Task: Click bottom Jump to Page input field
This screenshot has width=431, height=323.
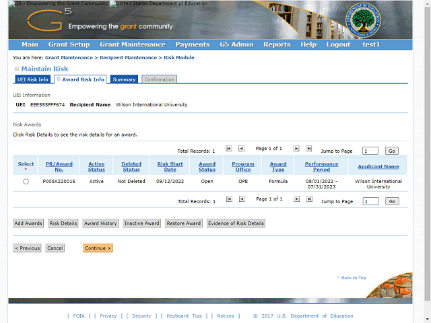Action: click(370, 201)
